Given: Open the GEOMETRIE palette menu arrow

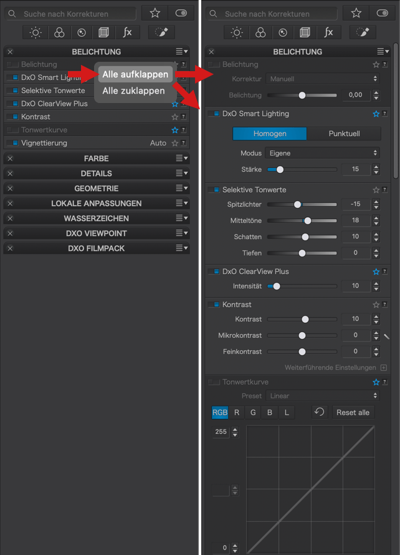Looking at the screenshot, I should (x=182, y=188).
